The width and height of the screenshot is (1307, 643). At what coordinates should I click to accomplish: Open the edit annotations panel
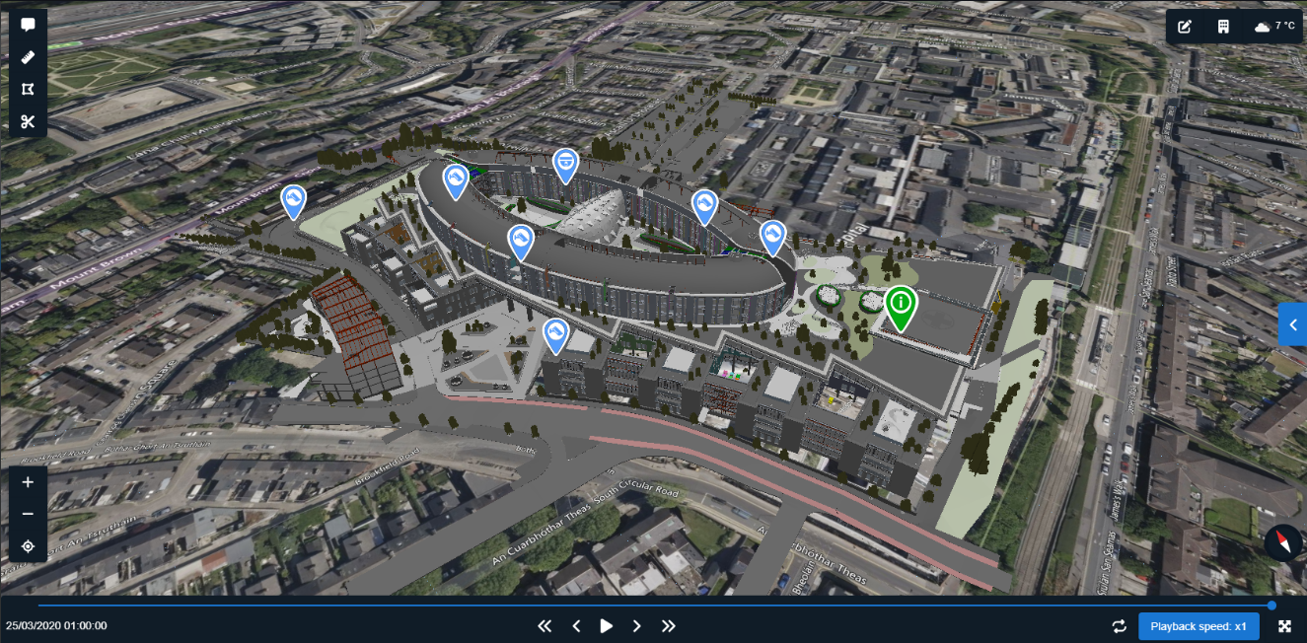click(x=1184, y=27)
